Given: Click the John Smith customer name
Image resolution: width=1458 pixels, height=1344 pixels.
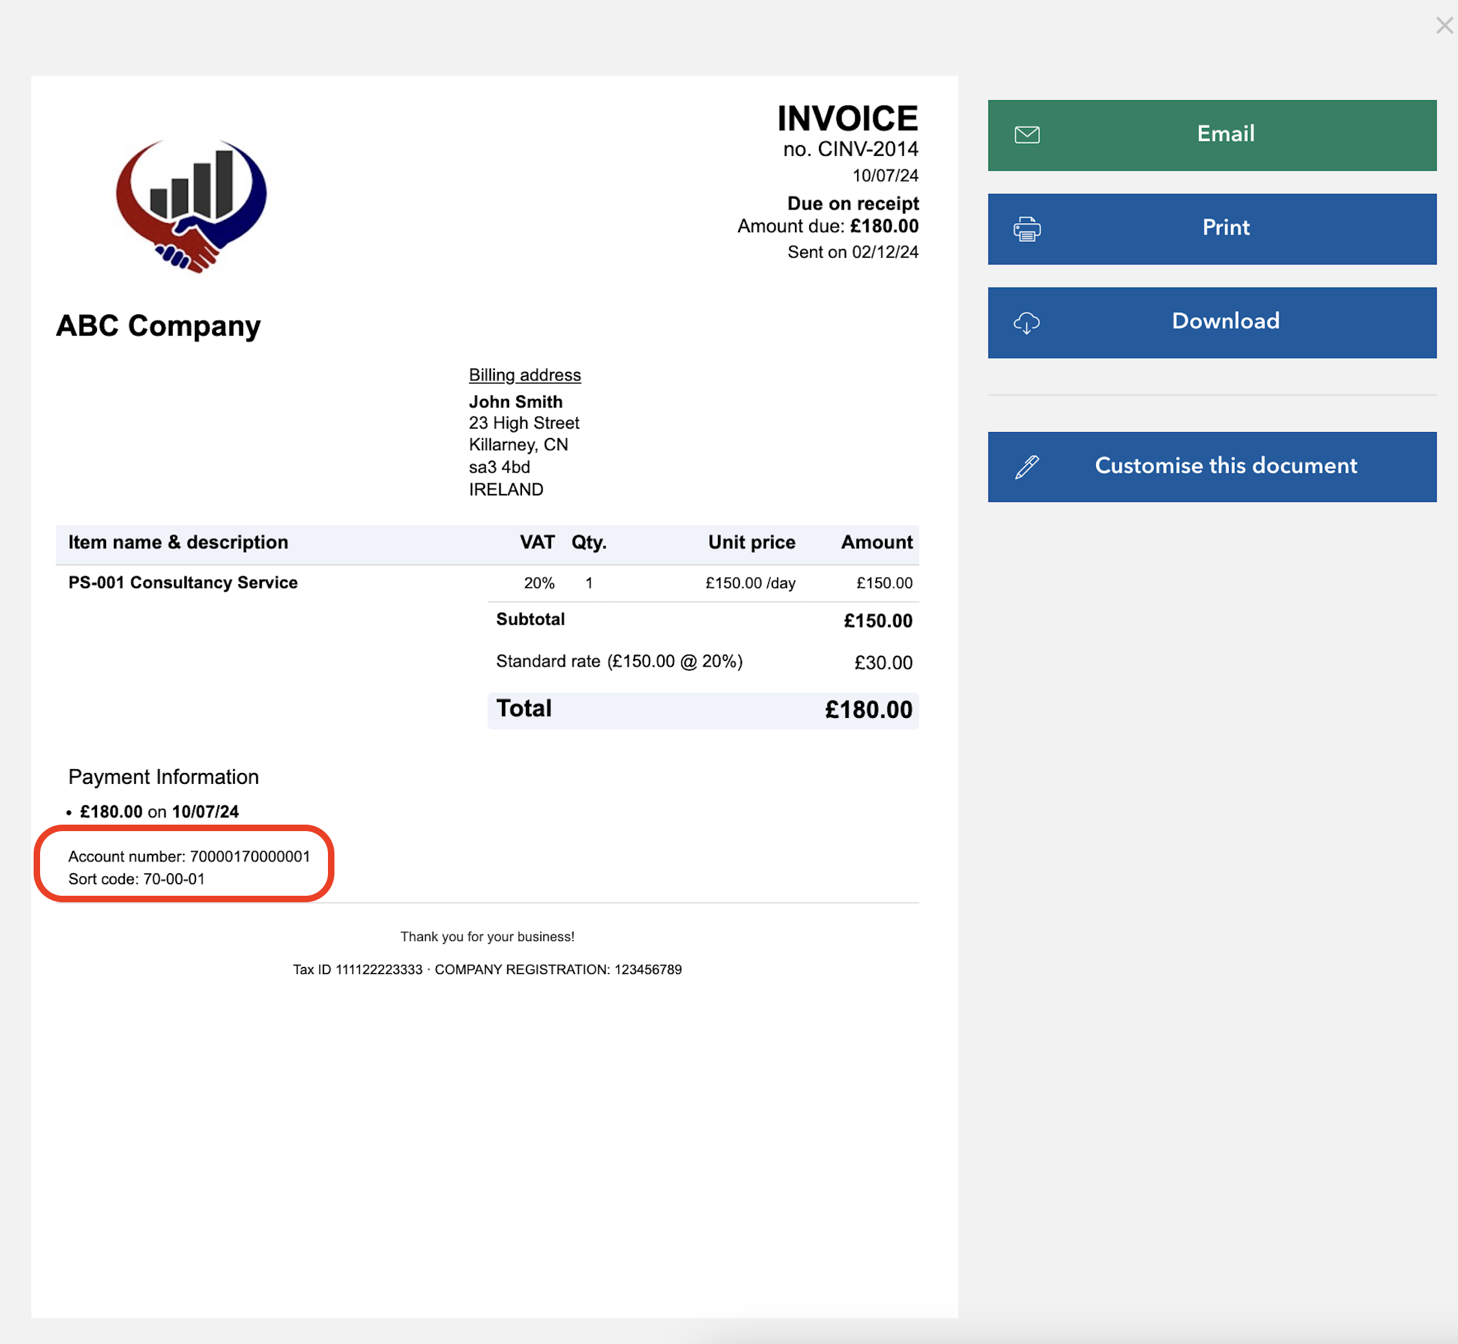Looking at the screenshot, I should [x=516, y=402].
